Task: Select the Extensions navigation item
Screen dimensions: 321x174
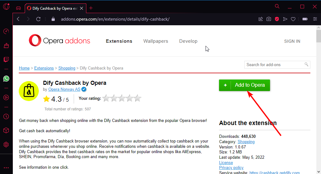Action: [119, 41]
